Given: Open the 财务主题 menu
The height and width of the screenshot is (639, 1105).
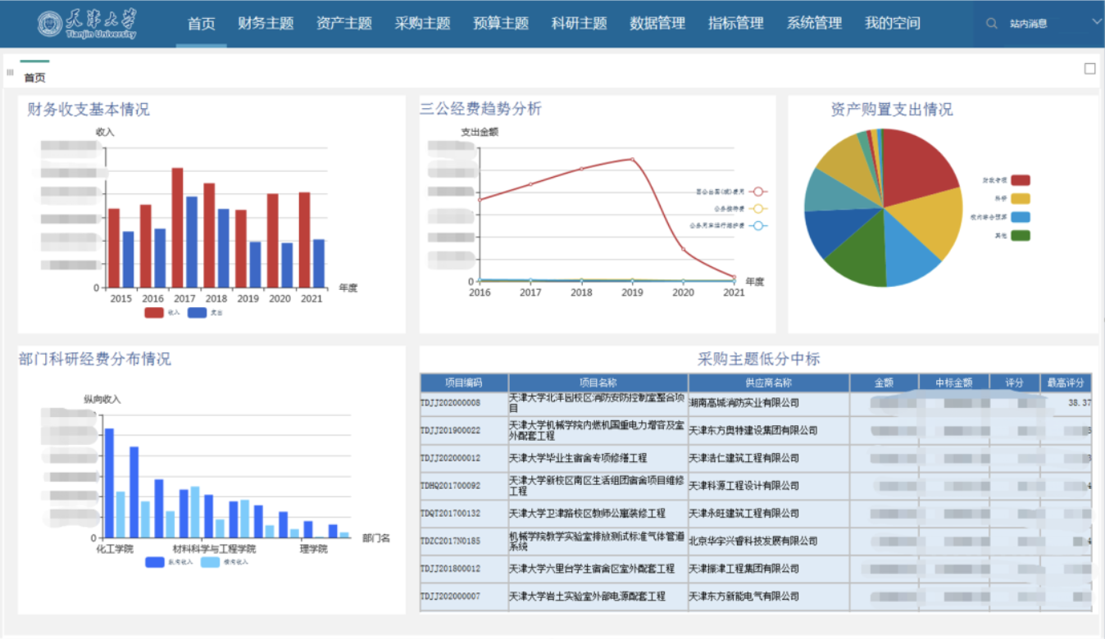Looking at the screenshot, I should [266, 24].
